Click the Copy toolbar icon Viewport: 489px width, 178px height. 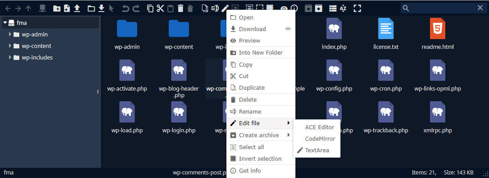150,8
